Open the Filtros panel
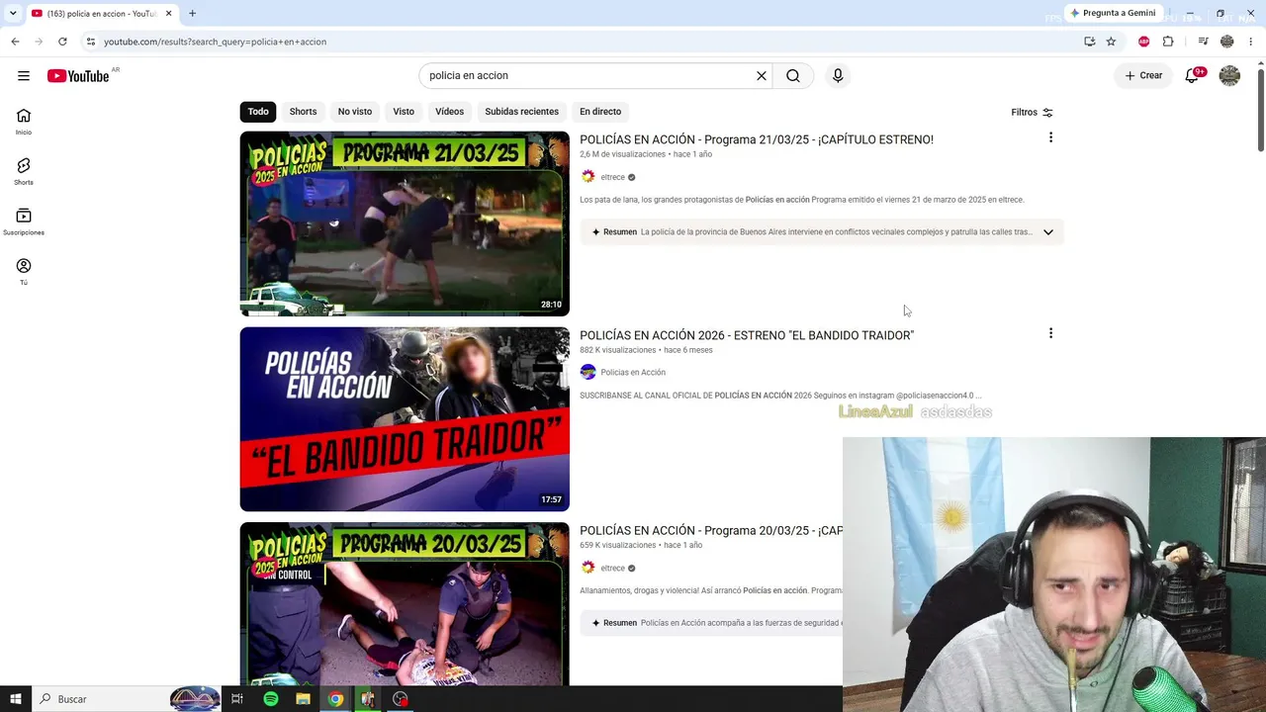The width and height of the screenshot is (1266, 712). [1032, 113]
